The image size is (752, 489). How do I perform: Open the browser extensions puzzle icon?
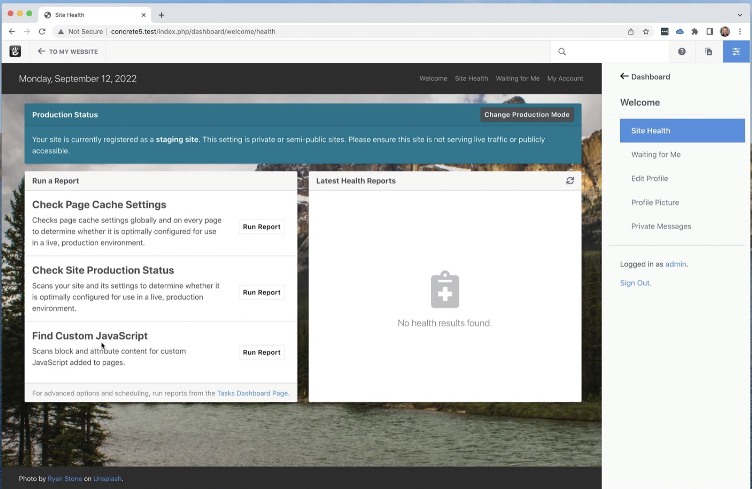pyautogui.click(x=695, y=32)
